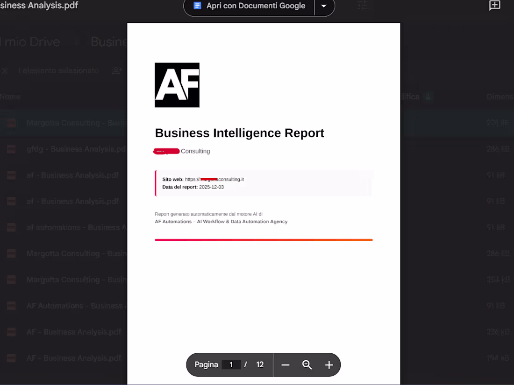This screenshot has width=514, height=385.
Task: Open the preview settings sliders icon
Action: (363, 6)
